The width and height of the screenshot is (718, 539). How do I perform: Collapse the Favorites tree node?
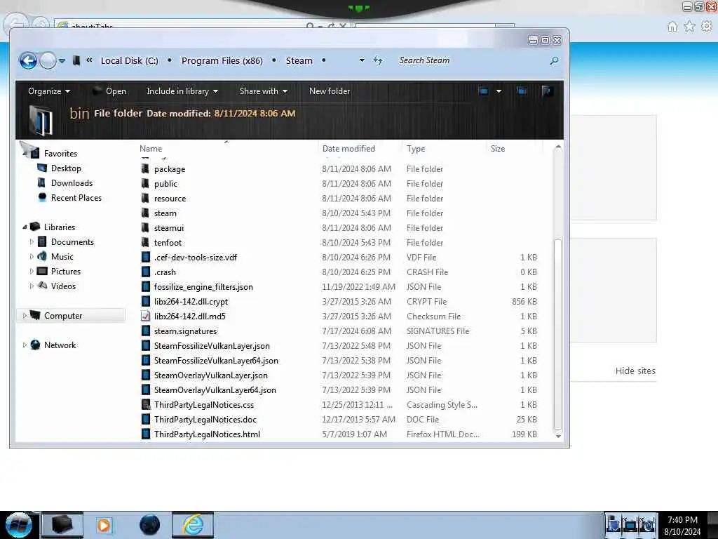(25, 154)
